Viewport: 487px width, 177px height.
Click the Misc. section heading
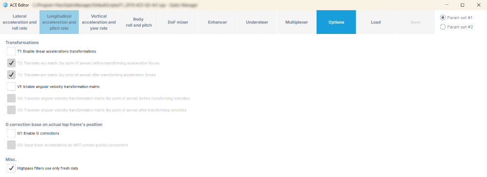click(11, 160)
